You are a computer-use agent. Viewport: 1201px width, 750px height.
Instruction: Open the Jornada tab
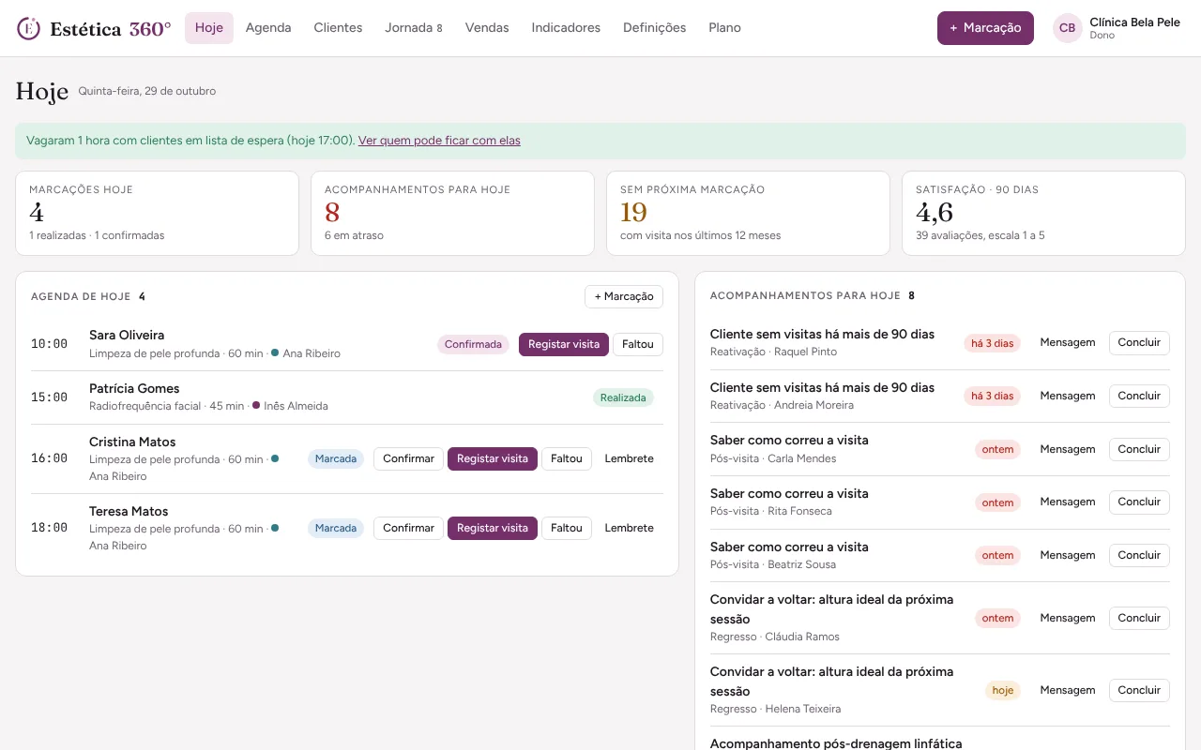[413, 28]
